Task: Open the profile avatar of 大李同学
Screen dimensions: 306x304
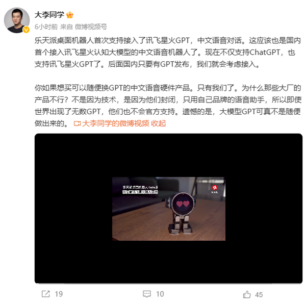Action: click(17, 20)
